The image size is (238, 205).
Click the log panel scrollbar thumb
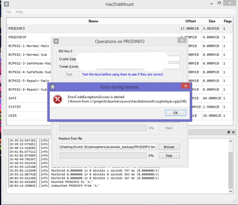(x=230, y=170)
